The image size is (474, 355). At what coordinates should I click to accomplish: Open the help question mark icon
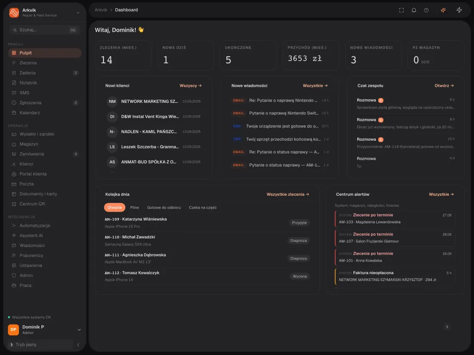point(426,10)
